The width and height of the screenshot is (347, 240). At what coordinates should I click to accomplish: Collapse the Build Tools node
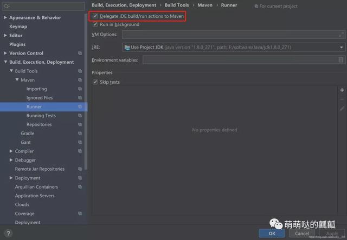click(11, 71)
